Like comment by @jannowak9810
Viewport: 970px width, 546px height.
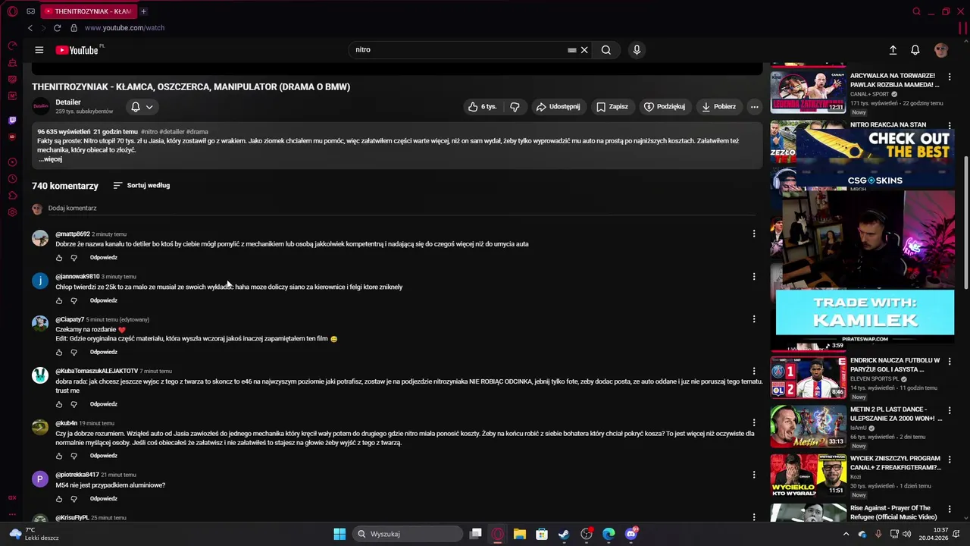[x=59, y=300]
